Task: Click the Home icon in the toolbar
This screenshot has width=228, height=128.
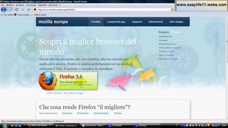Action: [x=28, y=10]
